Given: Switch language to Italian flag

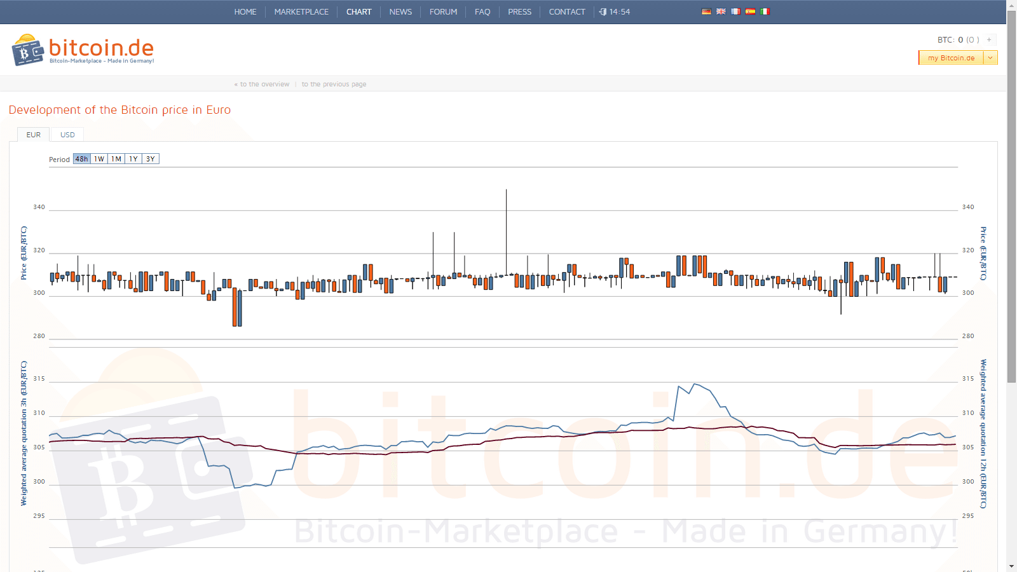Looking at the screenshot, I should tap(765, 11).
